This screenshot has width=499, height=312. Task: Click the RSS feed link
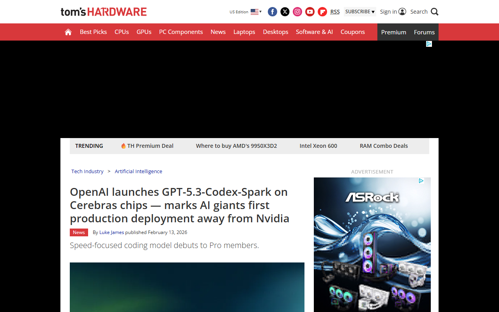(335, 12)
